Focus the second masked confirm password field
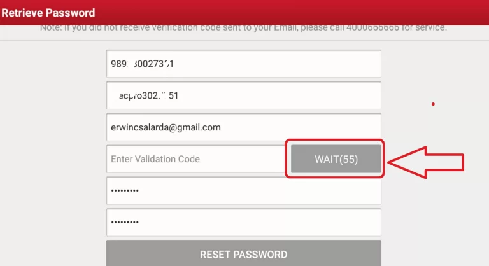Screen dimensions: 489x266 [244, 222]
